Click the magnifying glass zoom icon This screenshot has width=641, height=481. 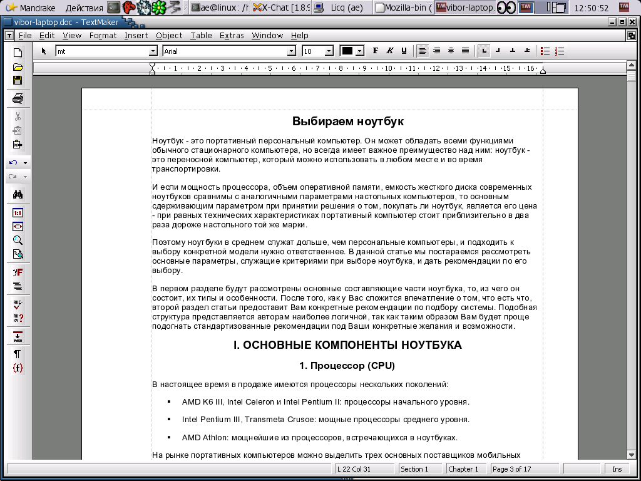pos(18,240)
